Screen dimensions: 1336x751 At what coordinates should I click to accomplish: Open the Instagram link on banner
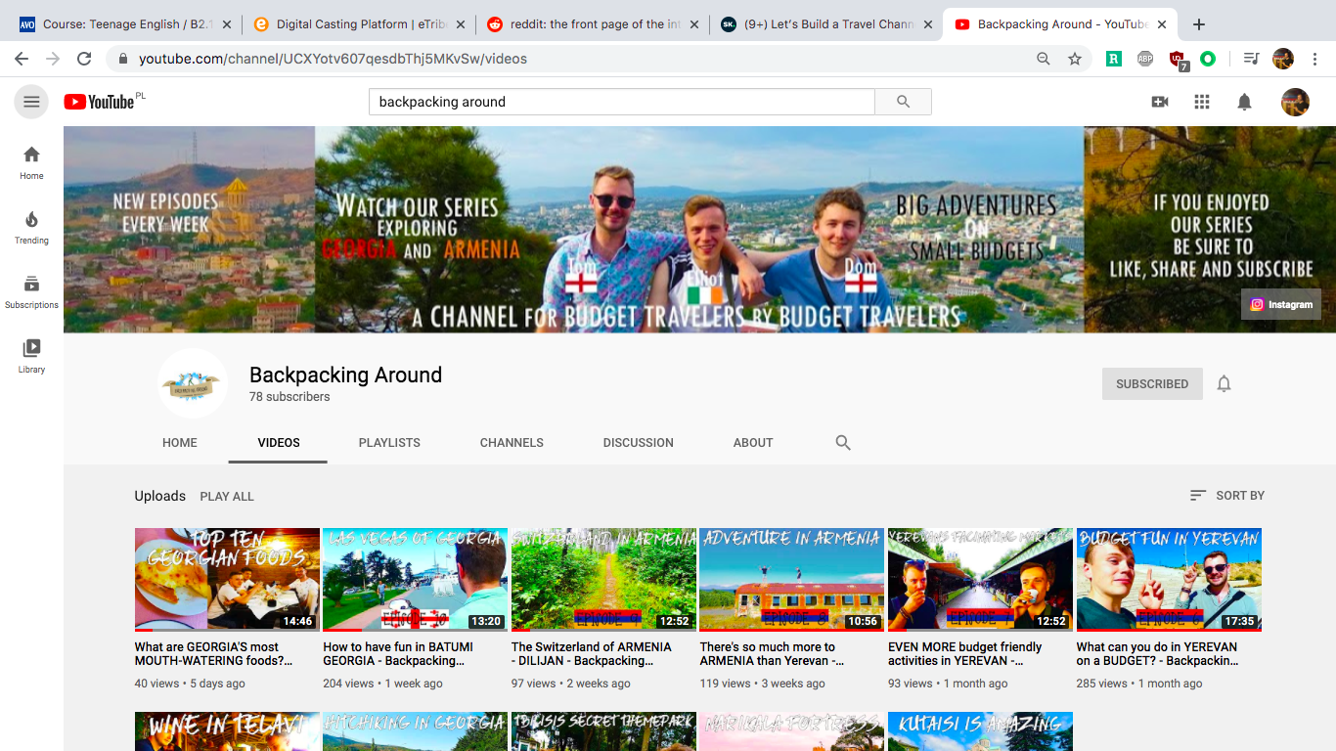[1281, 304]
